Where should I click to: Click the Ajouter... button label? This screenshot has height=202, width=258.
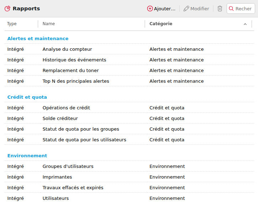point(165,9)
